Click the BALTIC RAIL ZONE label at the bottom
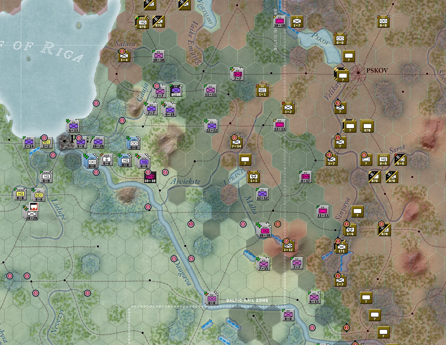 pos(247,300)
